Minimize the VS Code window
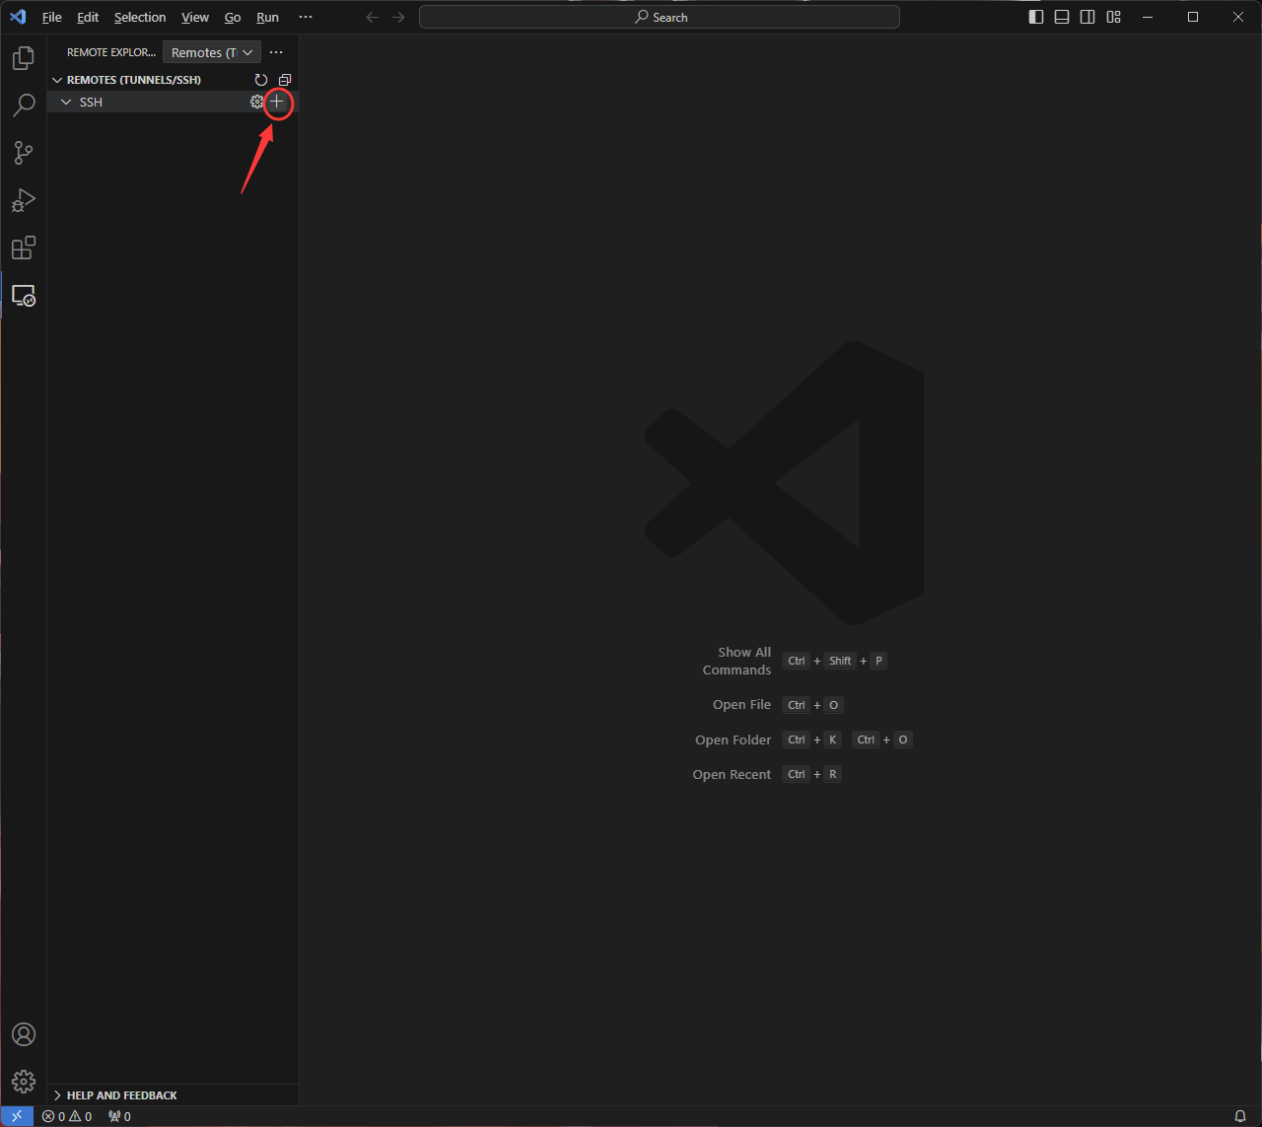1262x1127 pixels. click(1147, 17)
